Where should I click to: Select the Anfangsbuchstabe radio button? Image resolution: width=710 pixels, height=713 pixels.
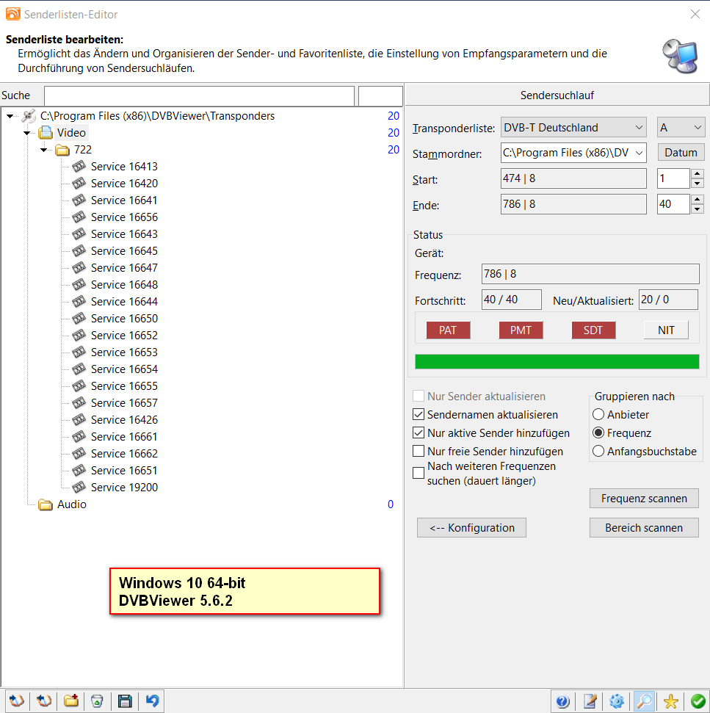pyautogui.click(x=598, y=451)
